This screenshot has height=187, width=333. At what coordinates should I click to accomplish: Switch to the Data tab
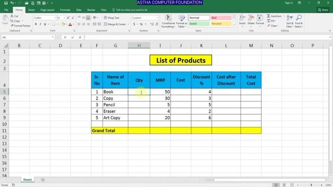(79, 10)
